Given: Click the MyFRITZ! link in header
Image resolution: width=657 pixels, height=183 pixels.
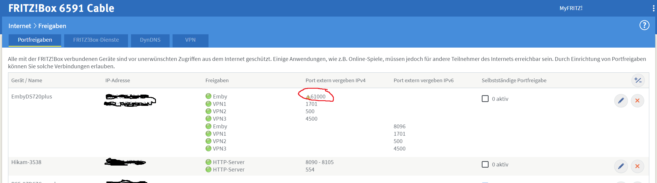Looking at the screenshot, I should 571,8.
